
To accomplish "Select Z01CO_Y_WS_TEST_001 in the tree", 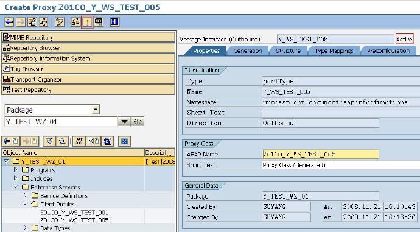I will coord(74,213).
